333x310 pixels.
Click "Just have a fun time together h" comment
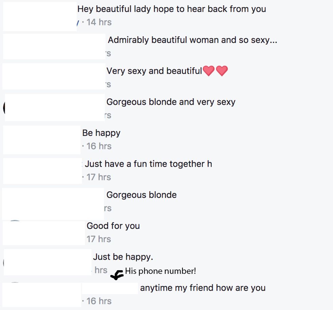[148, 164]
